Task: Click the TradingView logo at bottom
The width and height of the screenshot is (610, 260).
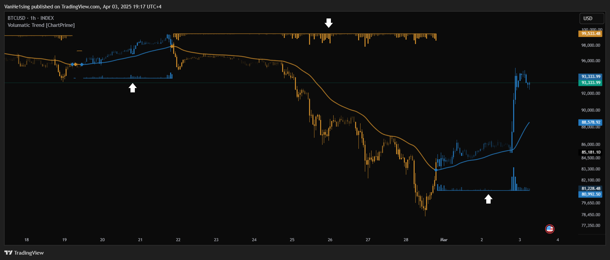Action: [x=24, y=253]
